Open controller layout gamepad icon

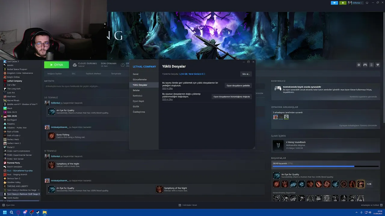coord(365,65)
